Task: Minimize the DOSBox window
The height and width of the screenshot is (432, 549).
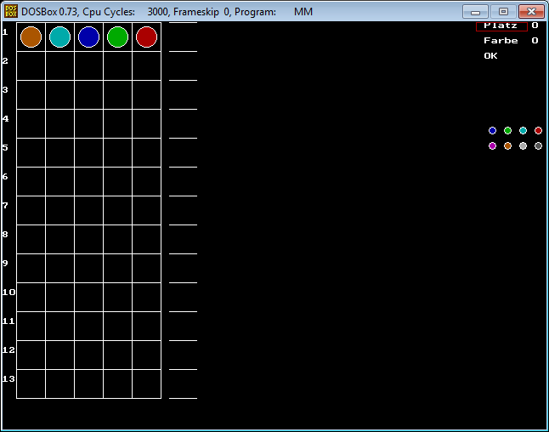Action: pyautogui.click(x=476, y=11)
